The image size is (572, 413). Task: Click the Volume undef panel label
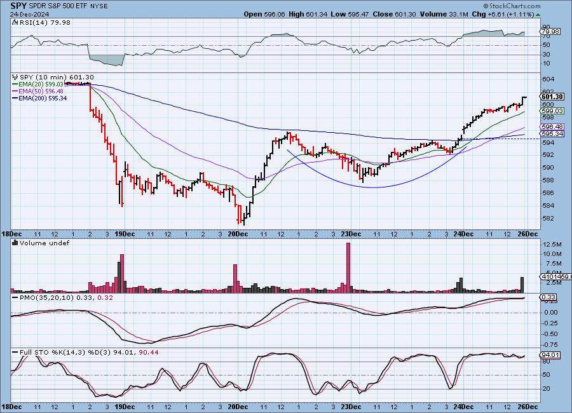click(44, 243)
